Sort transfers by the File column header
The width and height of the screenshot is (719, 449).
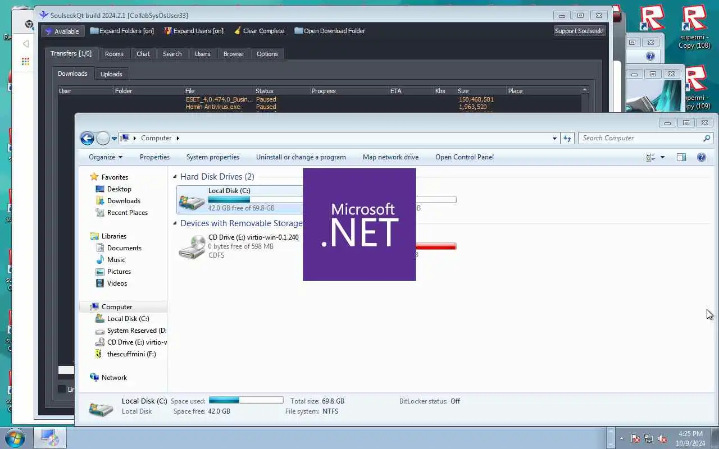click(219, 91)
